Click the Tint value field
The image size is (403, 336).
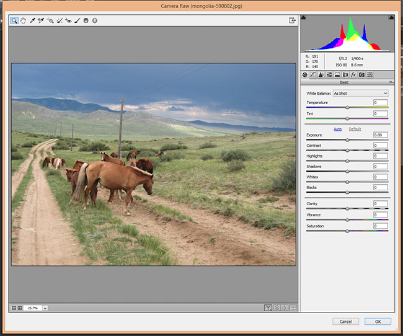click(x=381, y=113)
